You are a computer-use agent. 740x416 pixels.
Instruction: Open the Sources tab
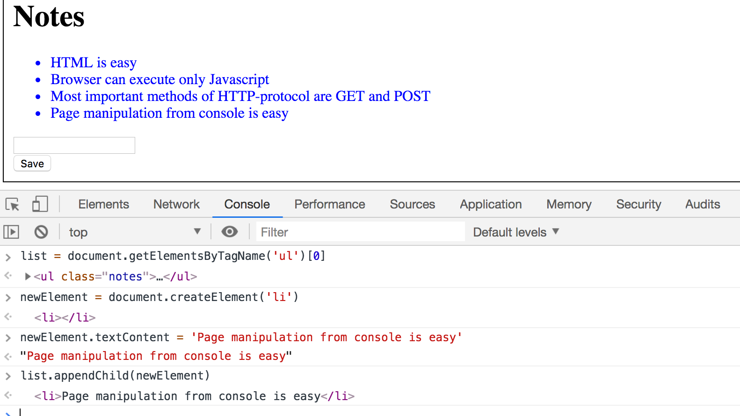pyautogui.click(x=412, y=204)
